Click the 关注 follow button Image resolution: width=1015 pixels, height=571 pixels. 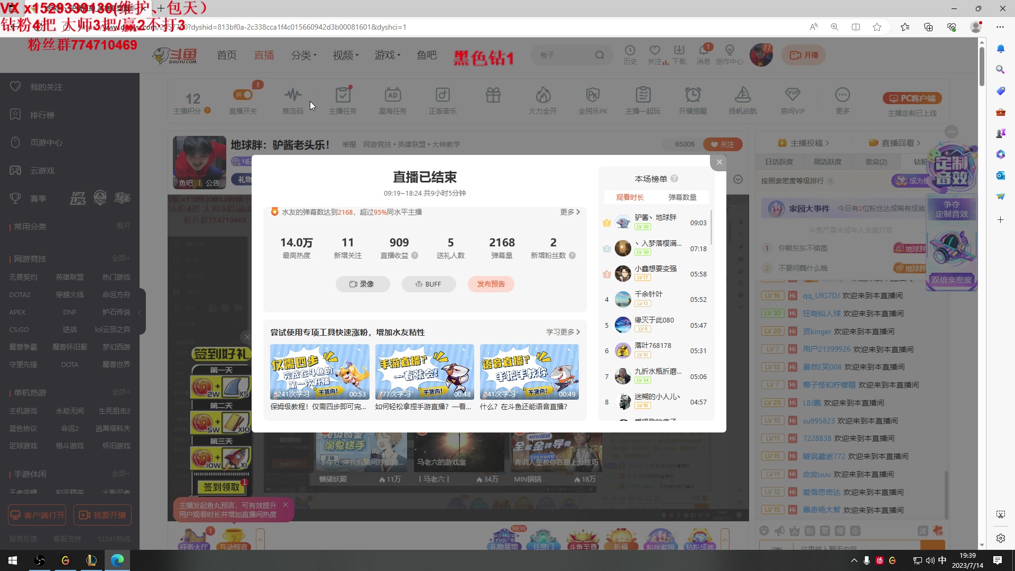pos(723,144)
